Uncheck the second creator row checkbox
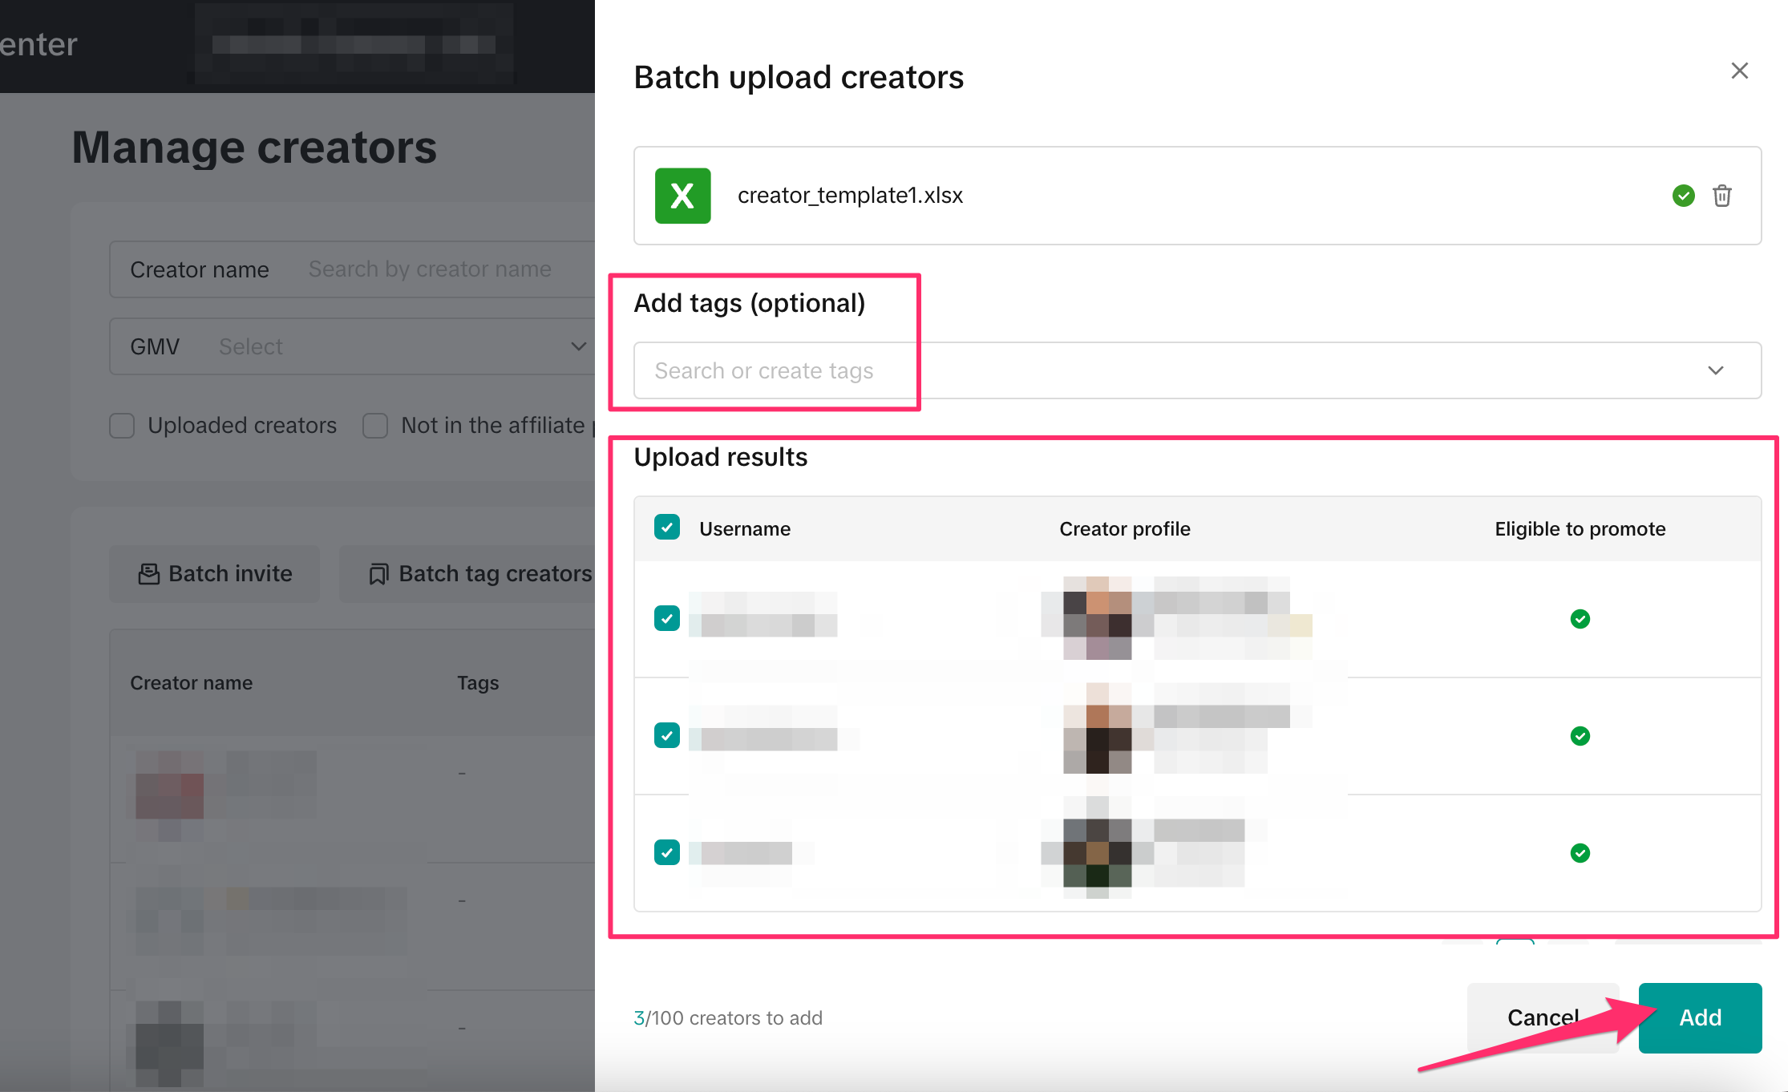This screenshot has height=1092, width=1788. [667, 735]
